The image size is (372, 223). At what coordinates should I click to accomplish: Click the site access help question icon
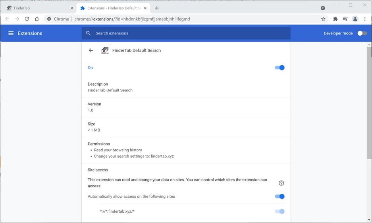click(x=281, y=183)
